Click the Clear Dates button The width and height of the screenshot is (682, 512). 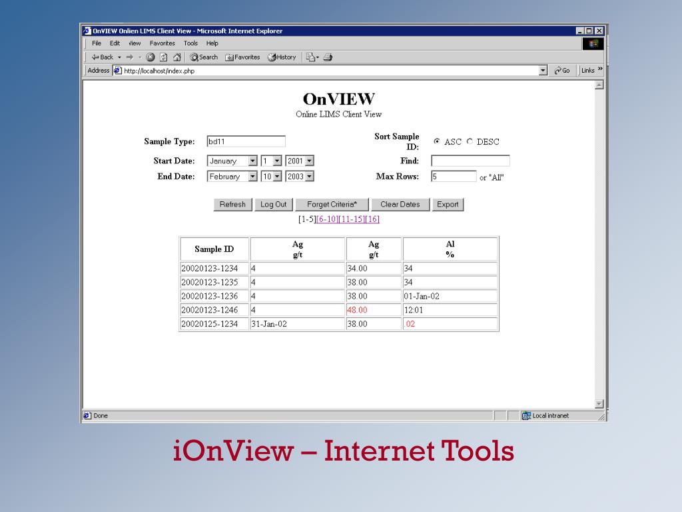coord(400,205)
